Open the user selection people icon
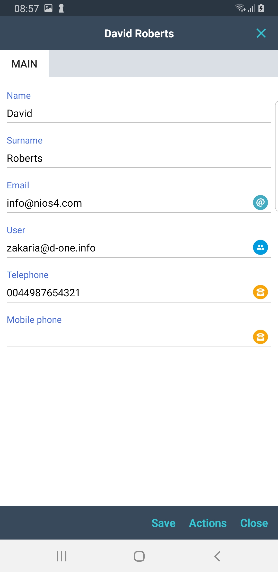278x572 pixels. (260, 247)
